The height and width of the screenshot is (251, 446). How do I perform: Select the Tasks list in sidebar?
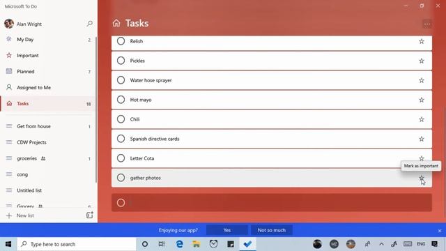48,104
